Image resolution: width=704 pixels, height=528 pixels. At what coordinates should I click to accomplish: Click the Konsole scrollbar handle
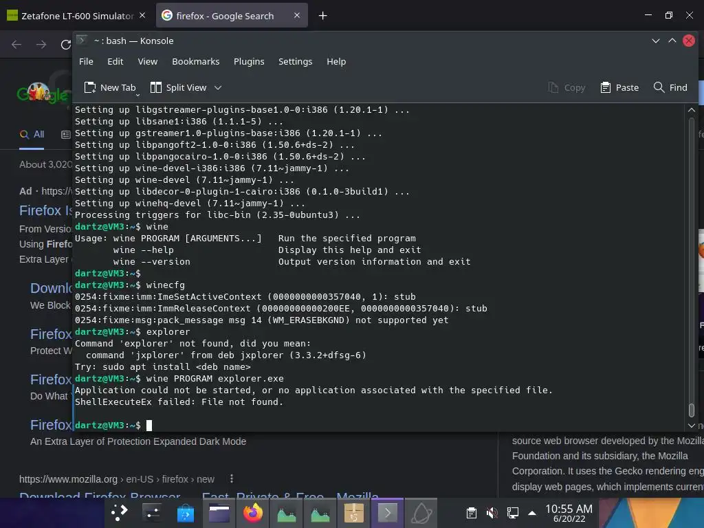click(692, 410)
